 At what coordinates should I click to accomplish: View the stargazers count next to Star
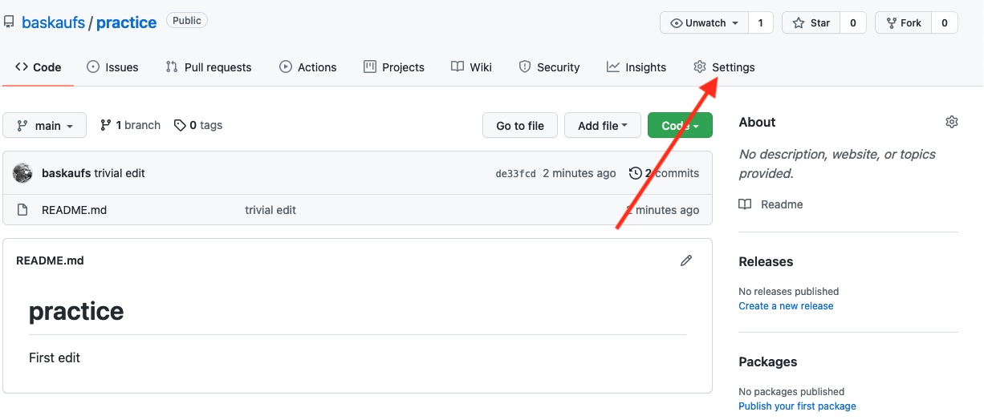pyautogui.click(x=853, y=23)
